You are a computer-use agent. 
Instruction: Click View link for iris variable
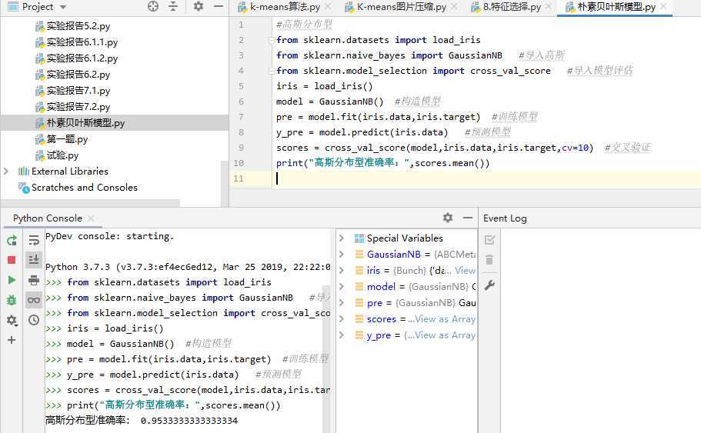(466, 271)
